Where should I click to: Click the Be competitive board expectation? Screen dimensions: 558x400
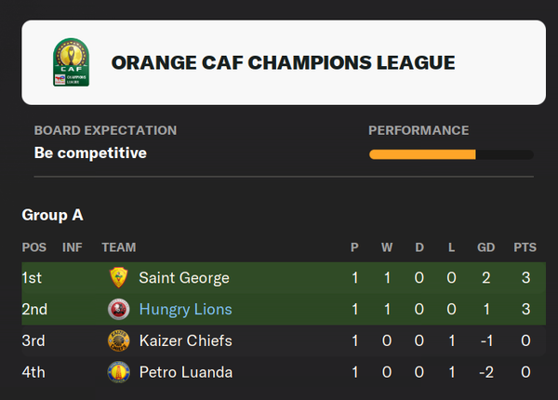point(90,153)
